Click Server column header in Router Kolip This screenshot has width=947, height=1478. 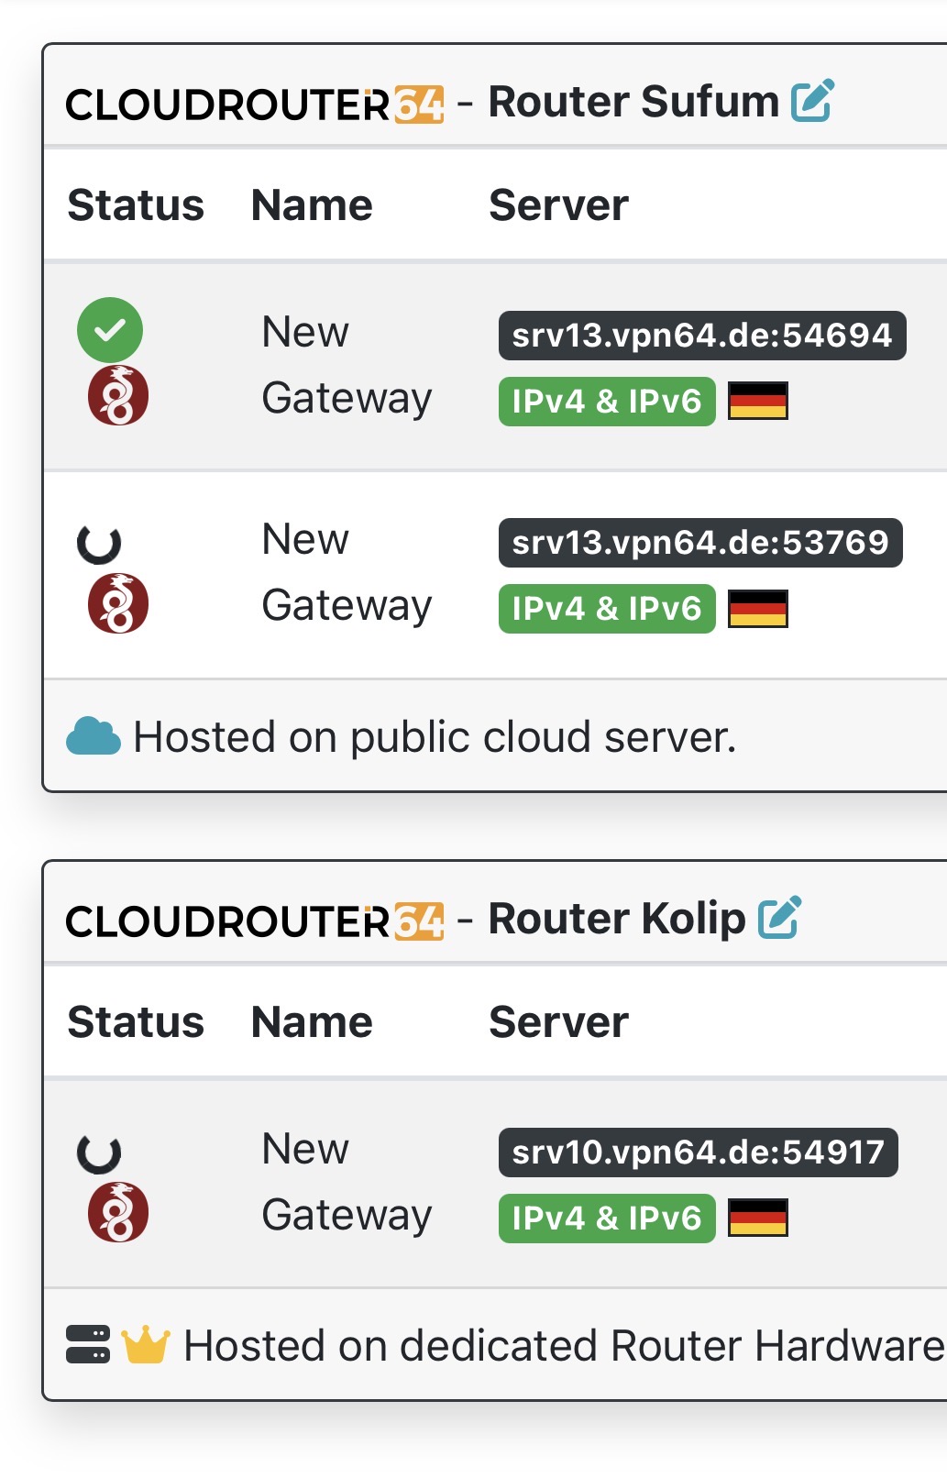click(558, 1022)
